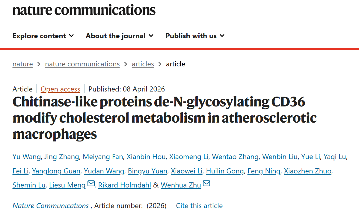Image resolution: width=359 pixels, height=212 pixels.
Task: View author Yu Wang profile
Action: coord(27,157)
